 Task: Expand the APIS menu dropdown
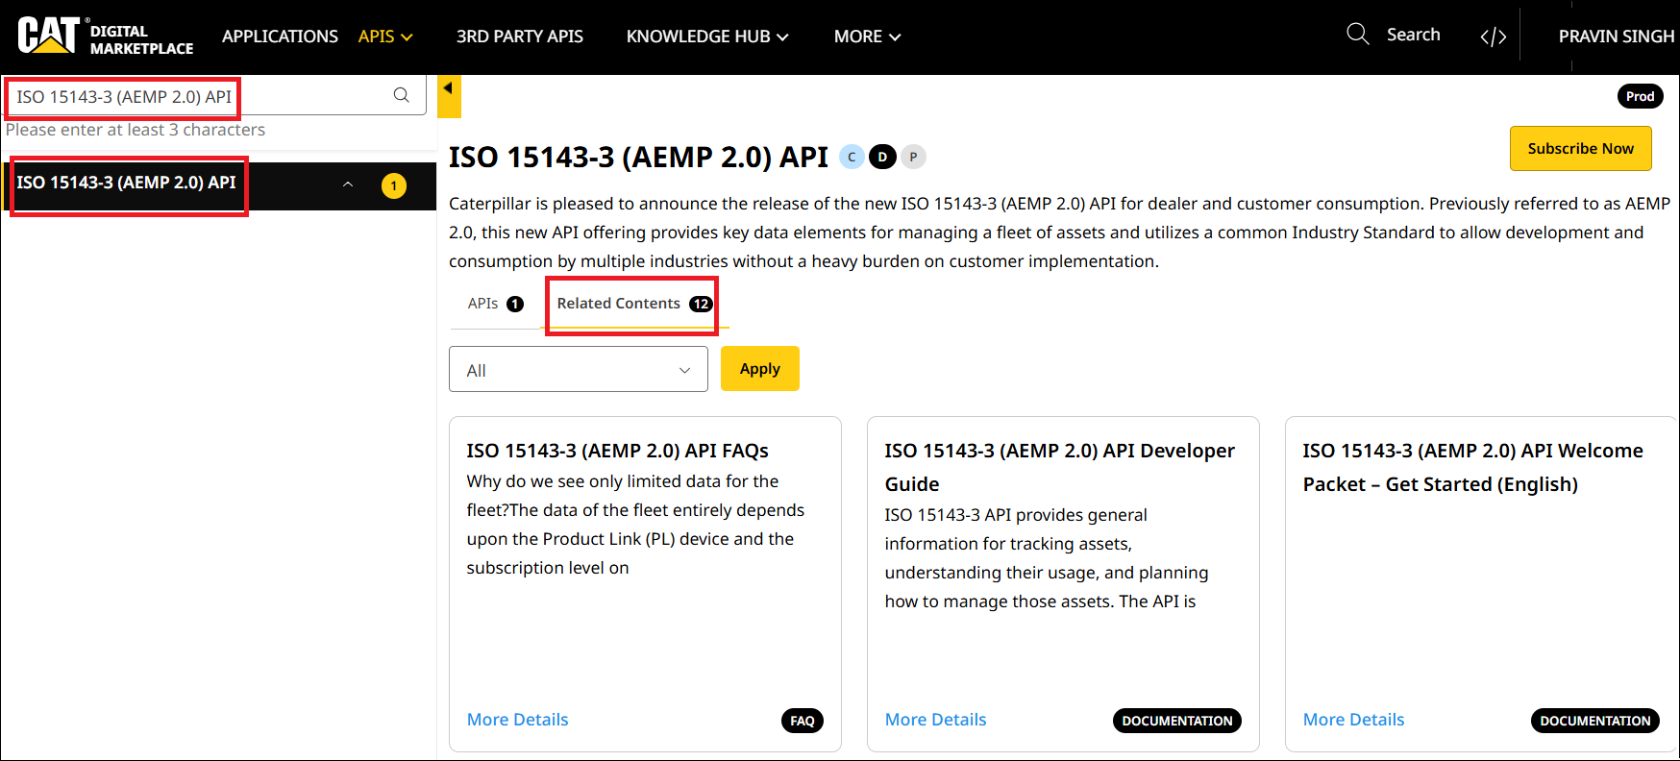pyautogui.click(x=385, y=37)
